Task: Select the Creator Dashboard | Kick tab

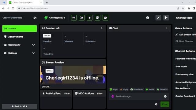Action: point(25,2)
